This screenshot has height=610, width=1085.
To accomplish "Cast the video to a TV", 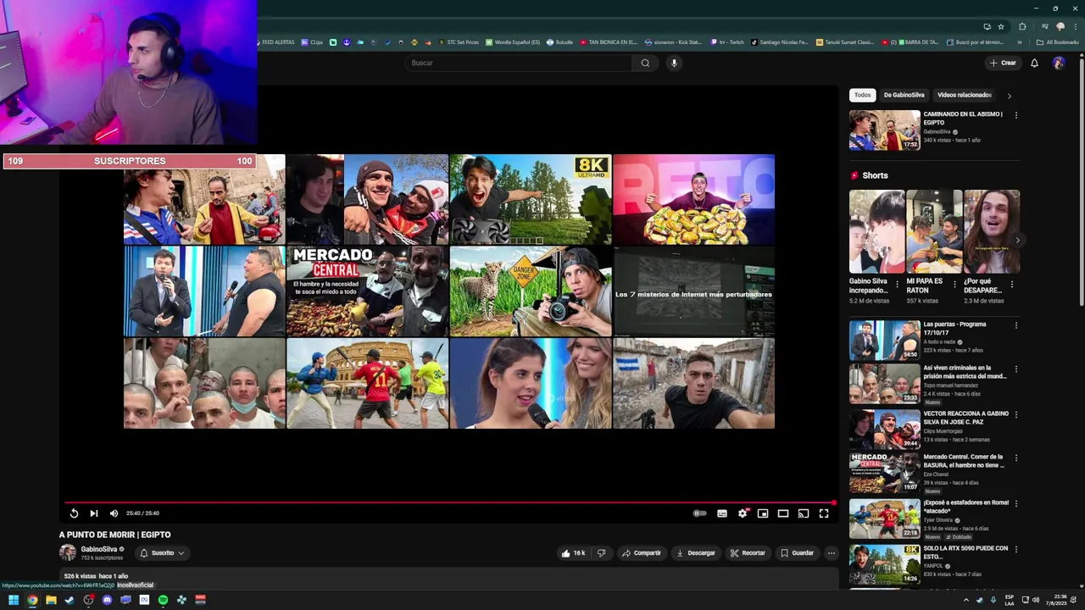I will [x=804, y=513].
